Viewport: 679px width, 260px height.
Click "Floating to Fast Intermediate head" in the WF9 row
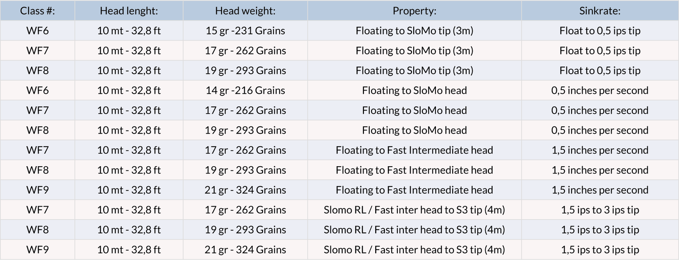(414, 190)
